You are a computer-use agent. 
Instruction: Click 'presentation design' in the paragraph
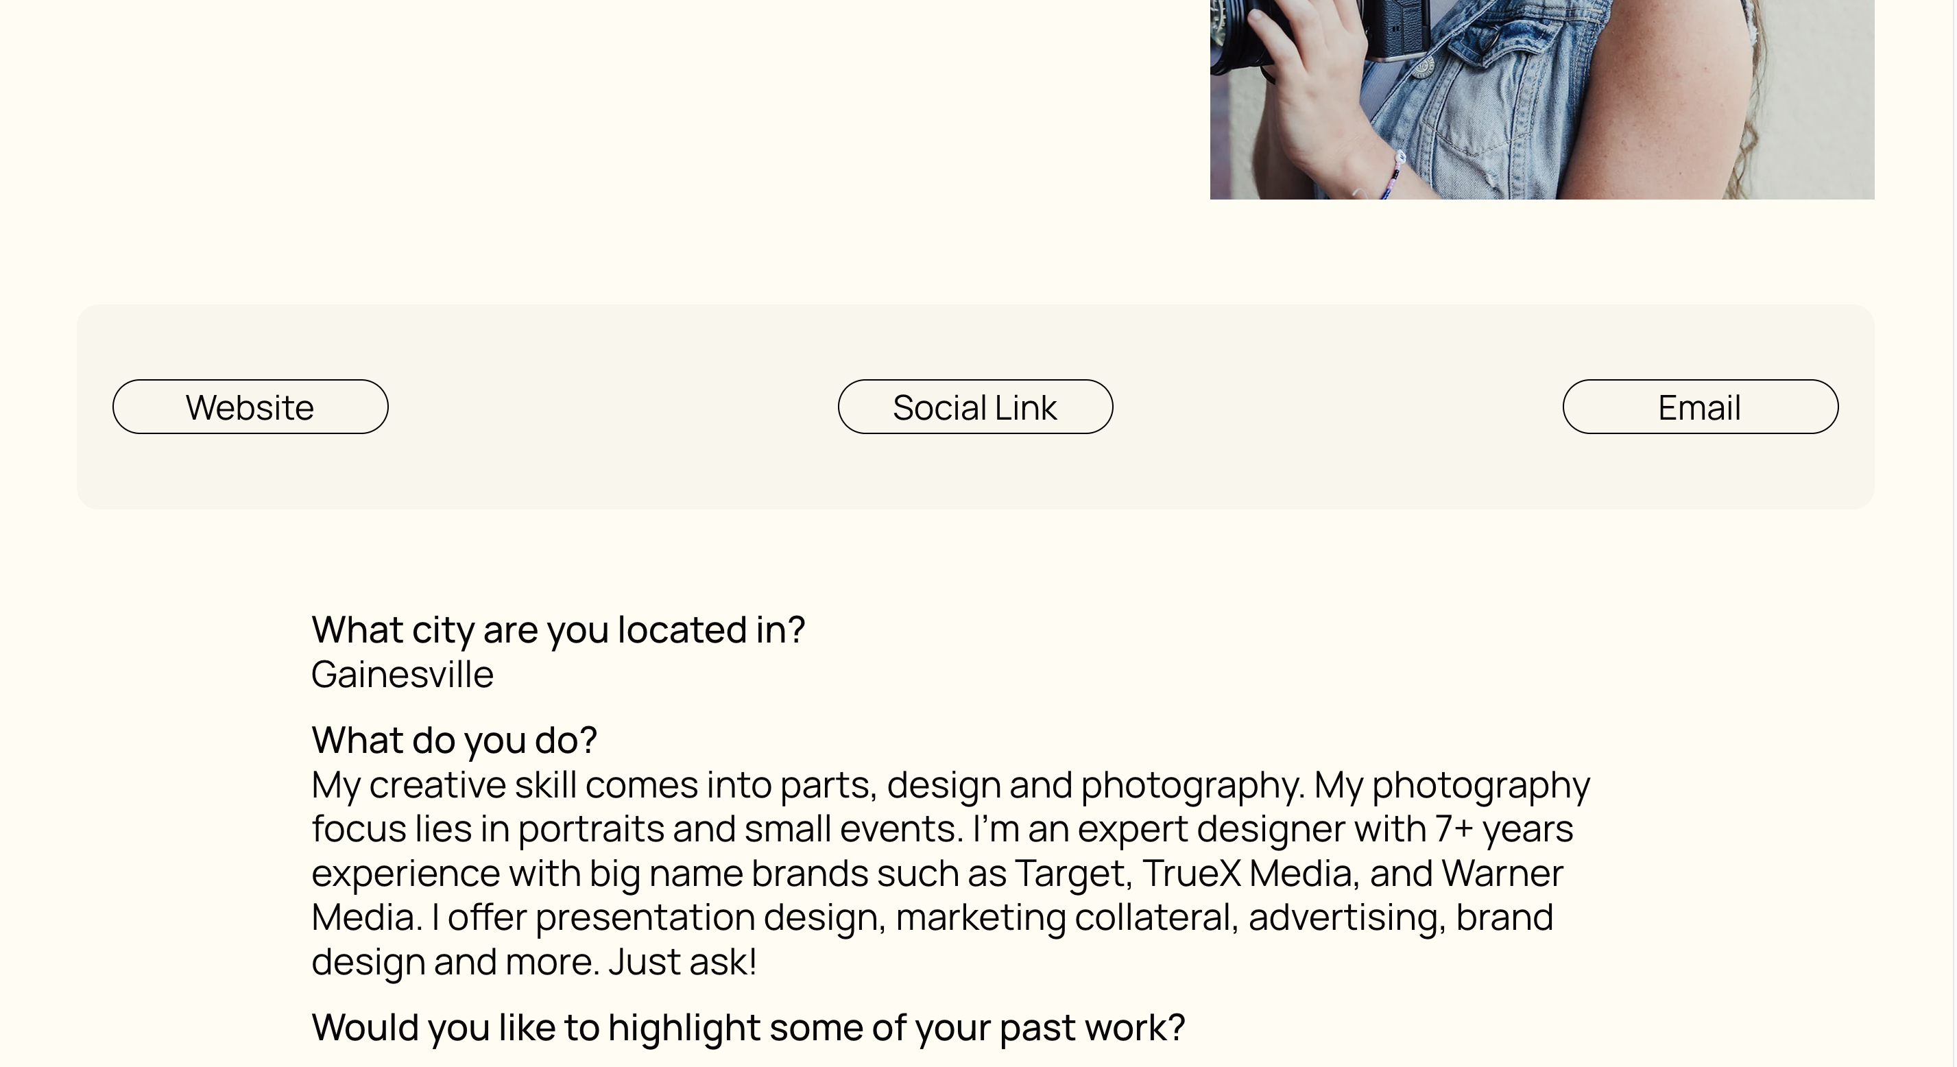(710, 918)
